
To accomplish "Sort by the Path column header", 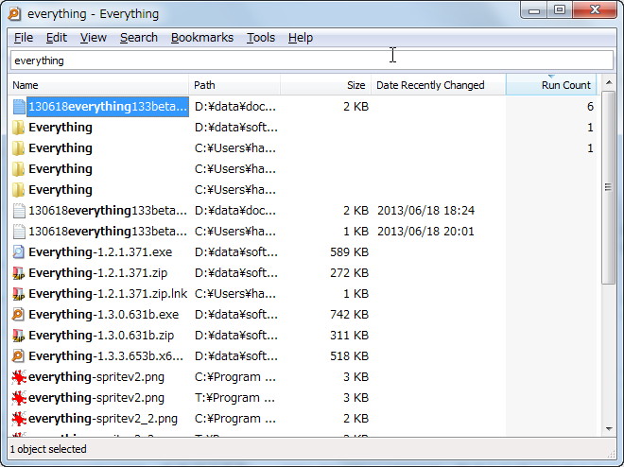I will pos(234,85).
